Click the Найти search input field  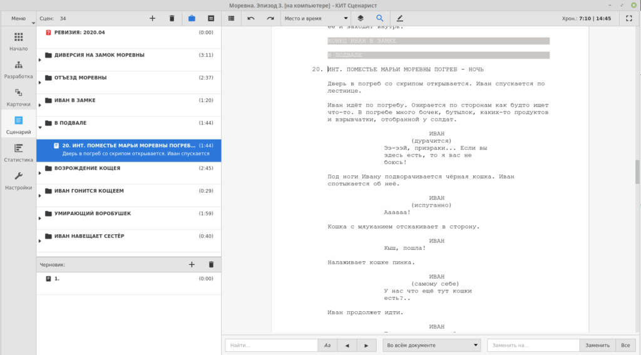[x=272, y=345]
